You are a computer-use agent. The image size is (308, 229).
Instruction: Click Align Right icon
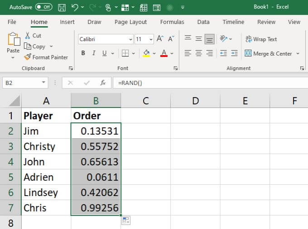click(210, 53)
